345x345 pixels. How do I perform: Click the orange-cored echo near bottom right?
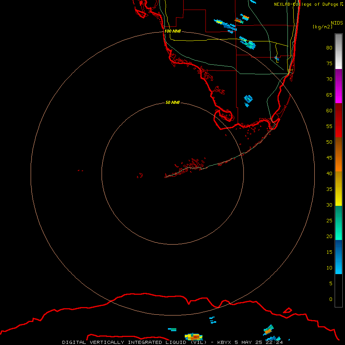tap(268, 330)
